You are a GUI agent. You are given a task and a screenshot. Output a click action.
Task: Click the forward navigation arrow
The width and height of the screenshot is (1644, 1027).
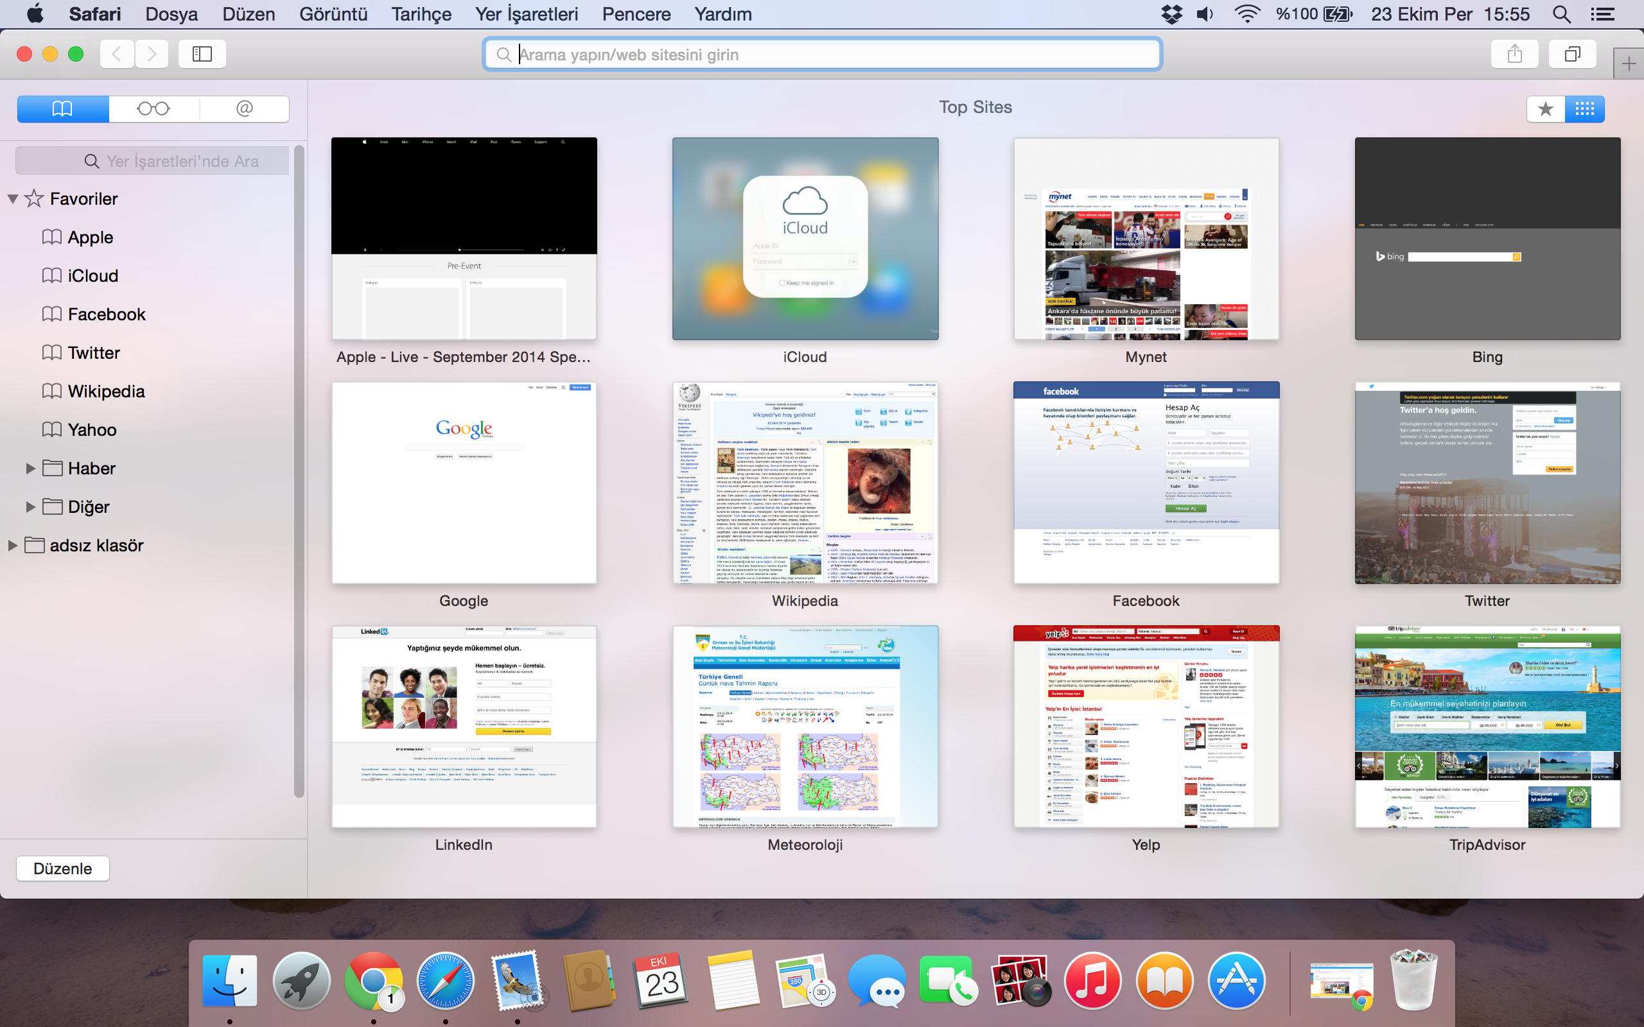coord(152,55)
